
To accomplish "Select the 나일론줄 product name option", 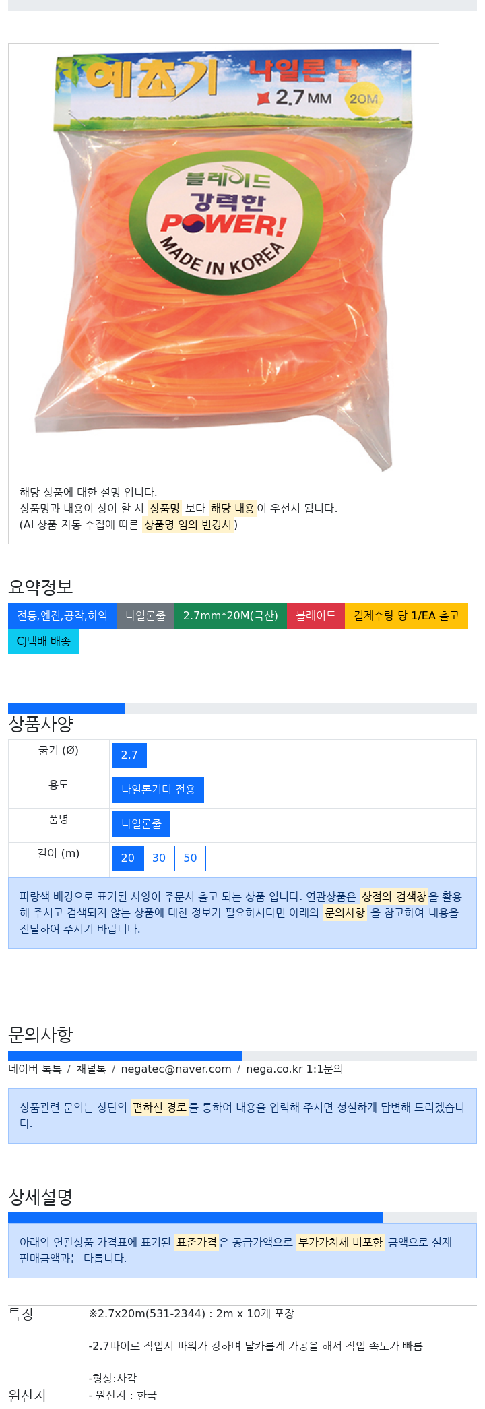I will [141, 824].
